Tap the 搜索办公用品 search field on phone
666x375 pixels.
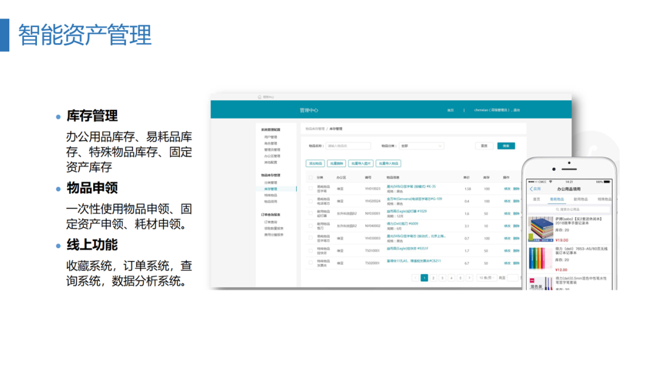coord(569,209)
